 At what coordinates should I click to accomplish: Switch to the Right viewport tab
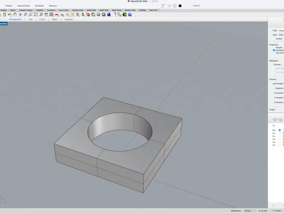pos(55,20)
